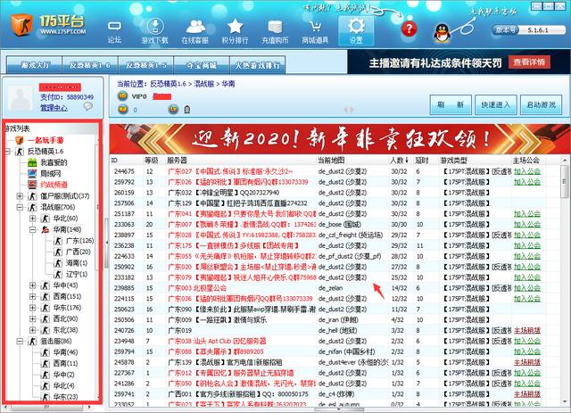Sort by 等级 column header
Screen dimensions: 571x413
(x=152, y=161)
